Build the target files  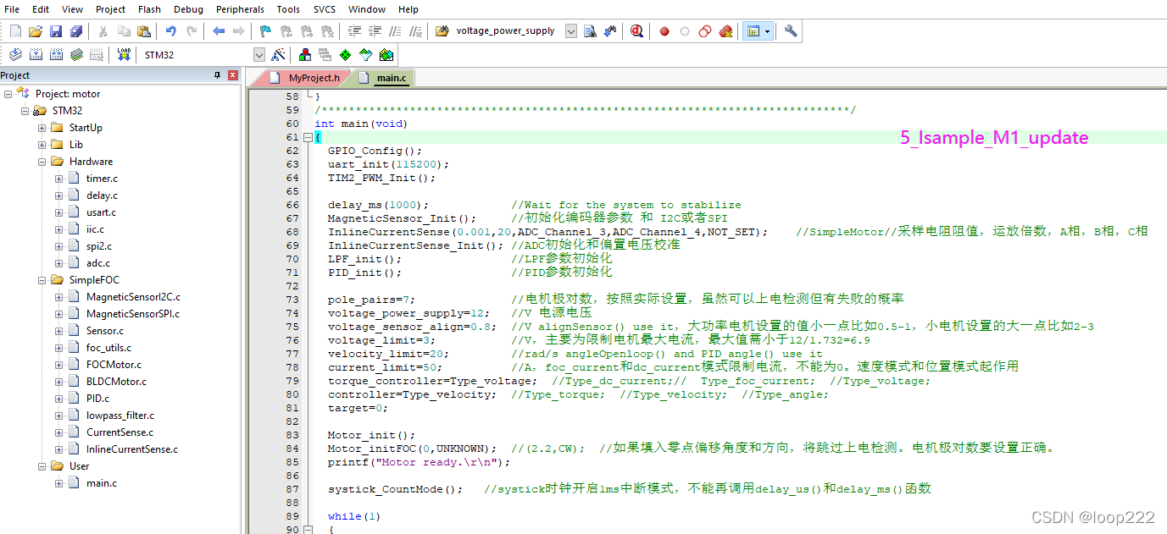pos(36,55)
